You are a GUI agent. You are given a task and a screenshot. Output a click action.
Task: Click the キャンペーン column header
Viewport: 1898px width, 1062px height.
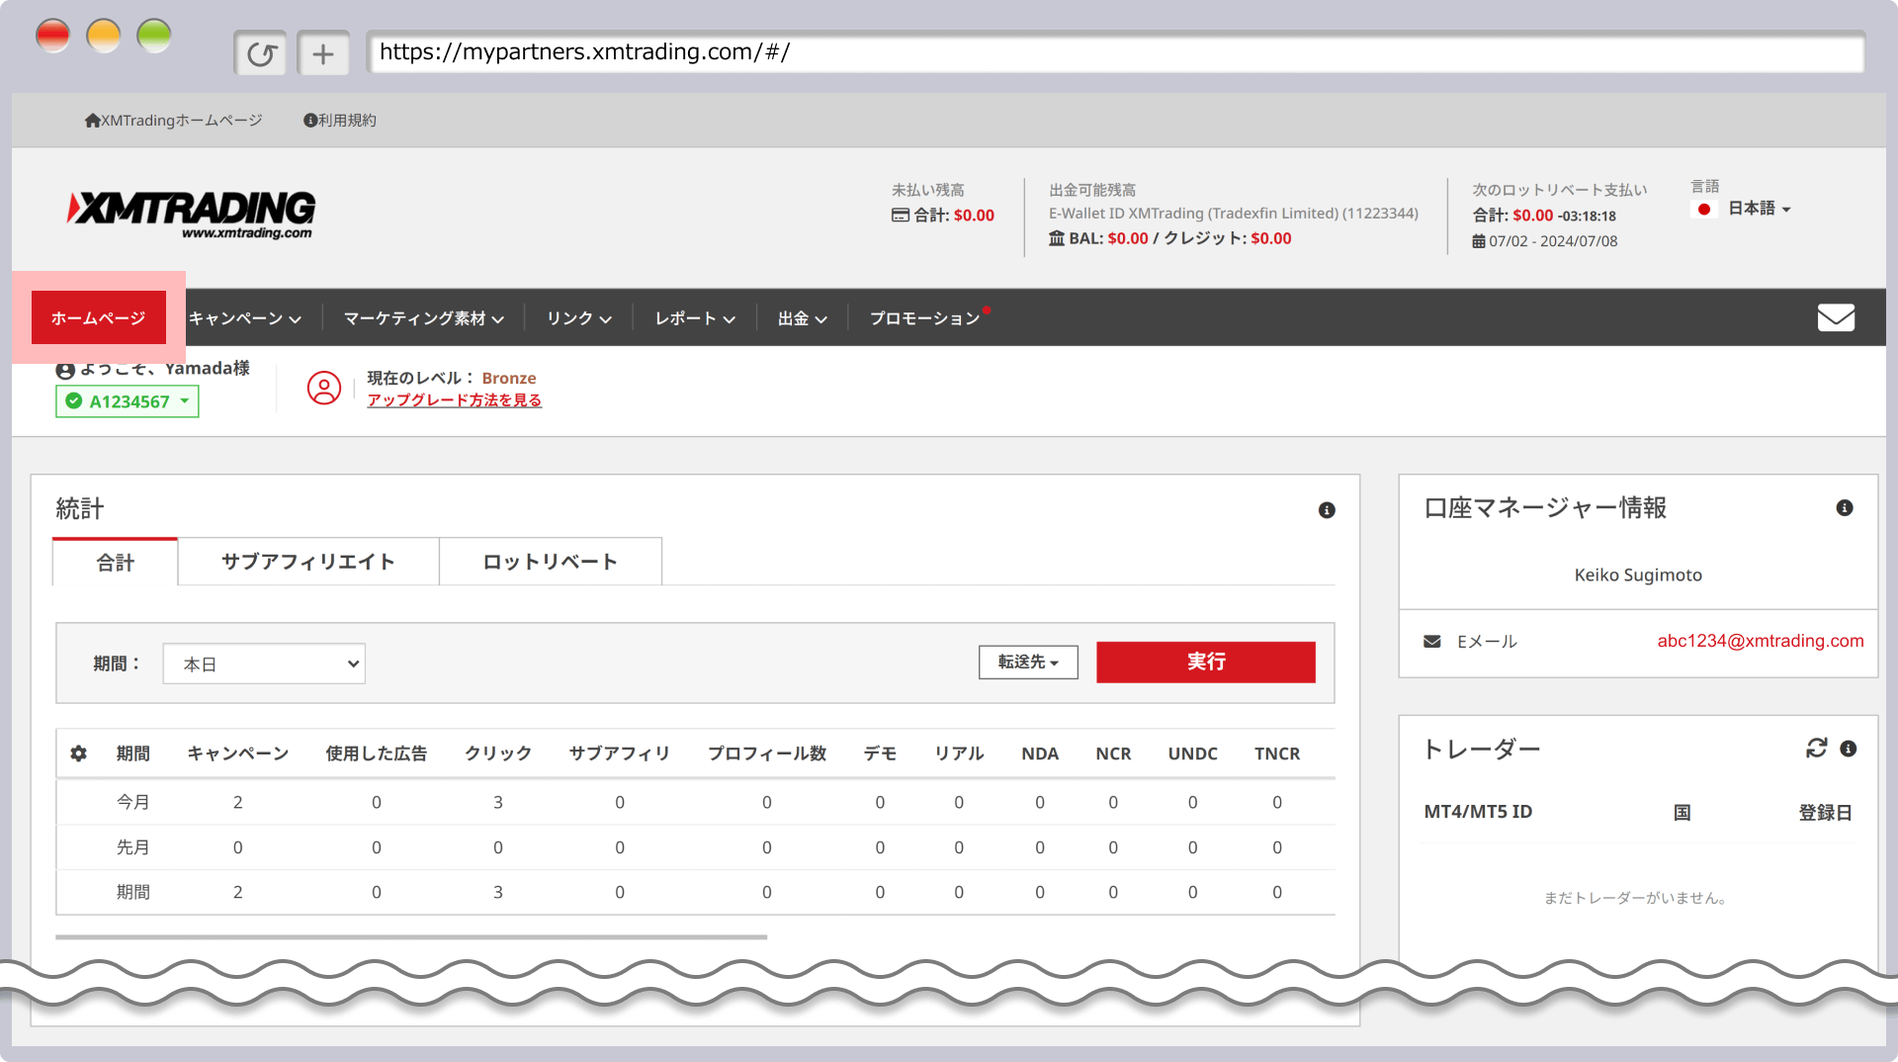pyautogui.click(x=238, y=753)
